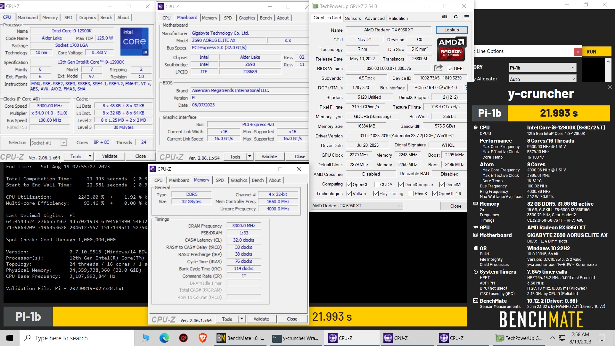Open Bench tab in the CPU-Z CPU window
The height and width of the screenshot is (346, 615).
pyautogui.click(x=106, y=18)
